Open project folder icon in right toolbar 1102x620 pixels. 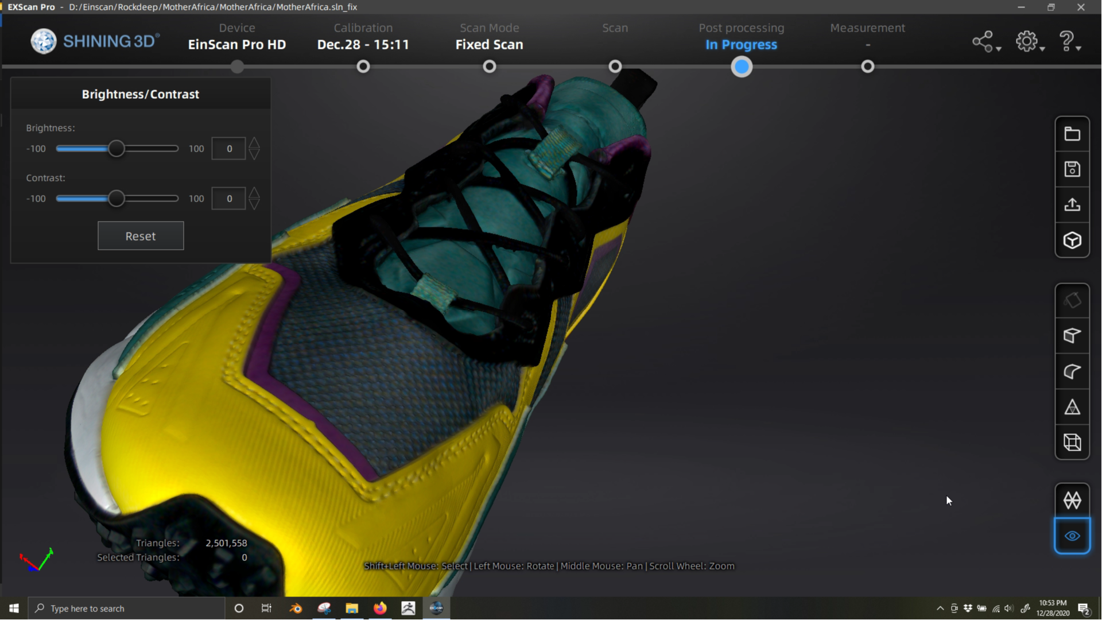[x=1072, y=134]
